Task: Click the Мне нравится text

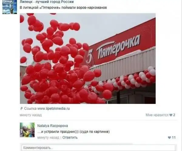Action: (x=157, y=115)
